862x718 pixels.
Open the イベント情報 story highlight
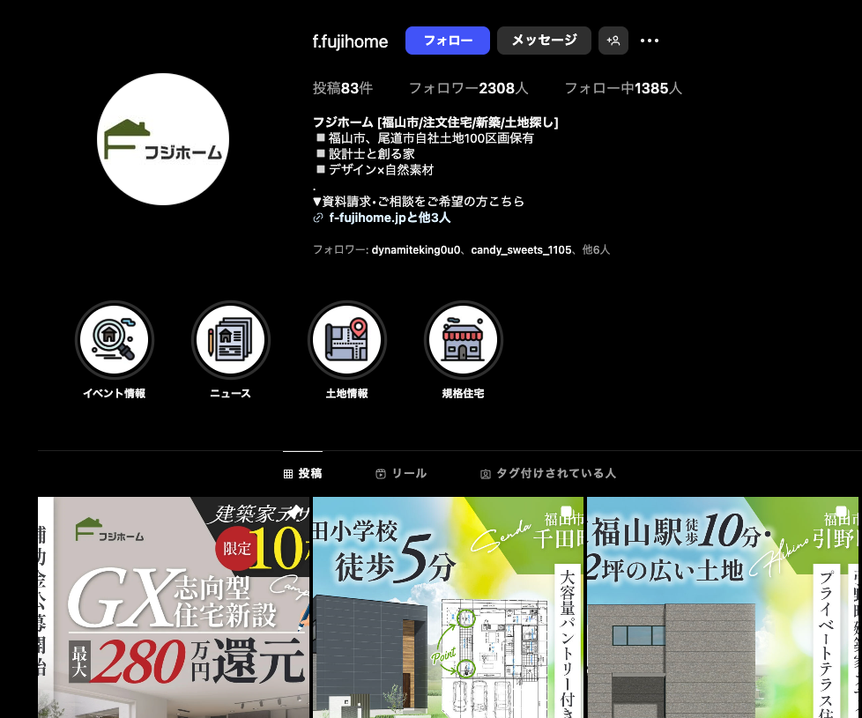click(x=114, y=340)
